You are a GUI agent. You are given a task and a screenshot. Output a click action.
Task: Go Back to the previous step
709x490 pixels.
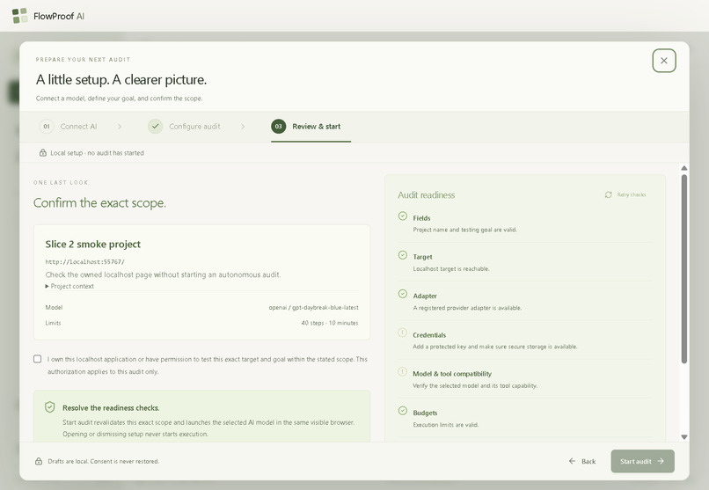[582, 461]
